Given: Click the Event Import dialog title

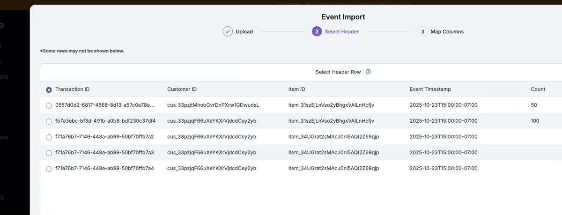Looking at the screenshot, I should [x=343, y=17].
